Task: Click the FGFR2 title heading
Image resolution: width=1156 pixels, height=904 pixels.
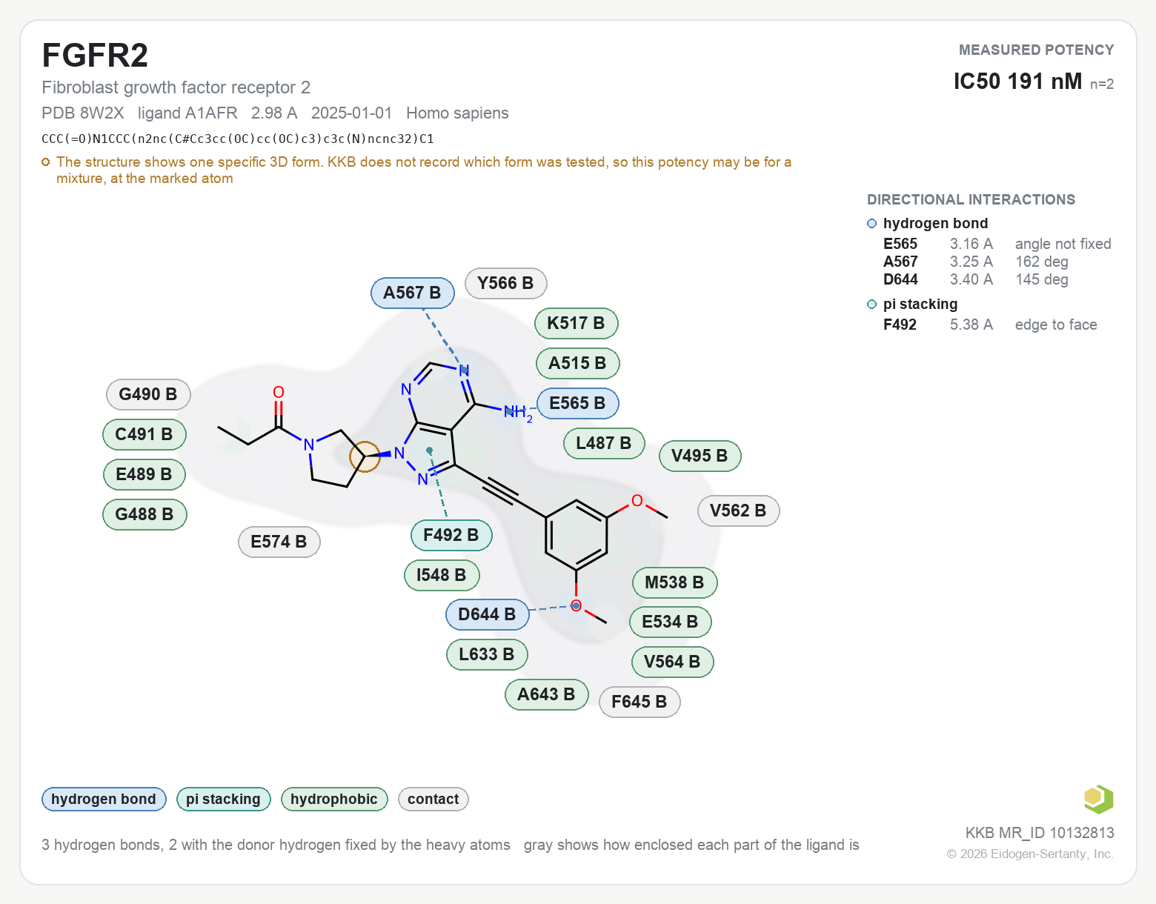Action: coord(95,56)
